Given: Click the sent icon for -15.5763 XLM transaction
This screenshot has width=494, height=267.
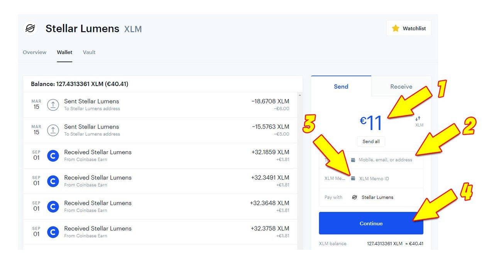Looking at the screenshot, I should coord(53,130).
